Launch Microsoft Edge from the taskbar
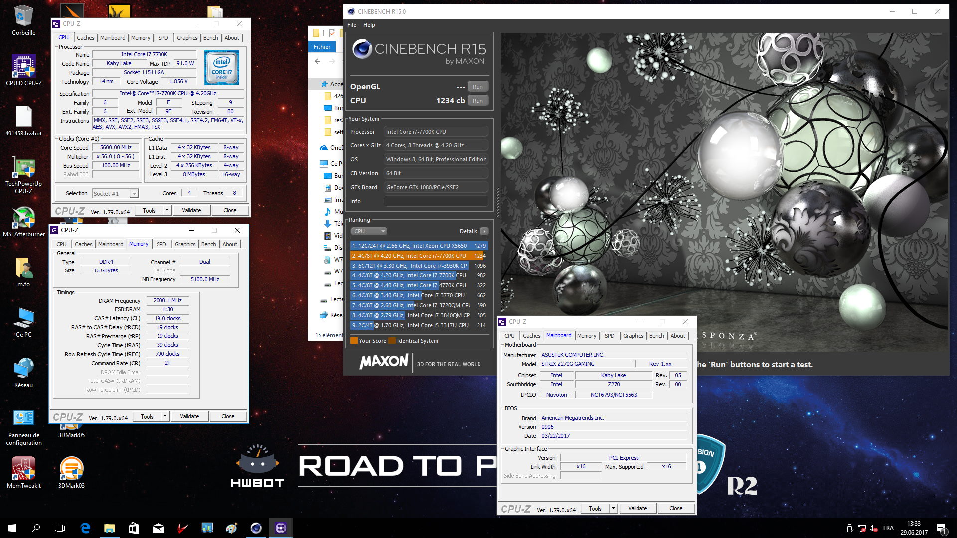This screenshot has width=957, height=538. [85, 528]
